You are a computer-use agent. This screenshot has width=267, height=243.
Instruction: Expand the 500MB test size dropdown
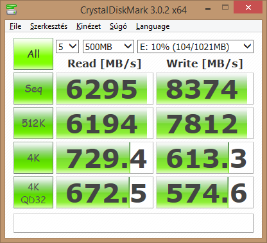pyautogui.click(x=108, y=46)
